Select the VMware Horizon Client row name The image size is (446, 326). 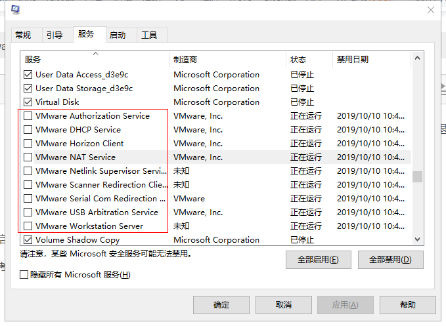pos(79,144)
